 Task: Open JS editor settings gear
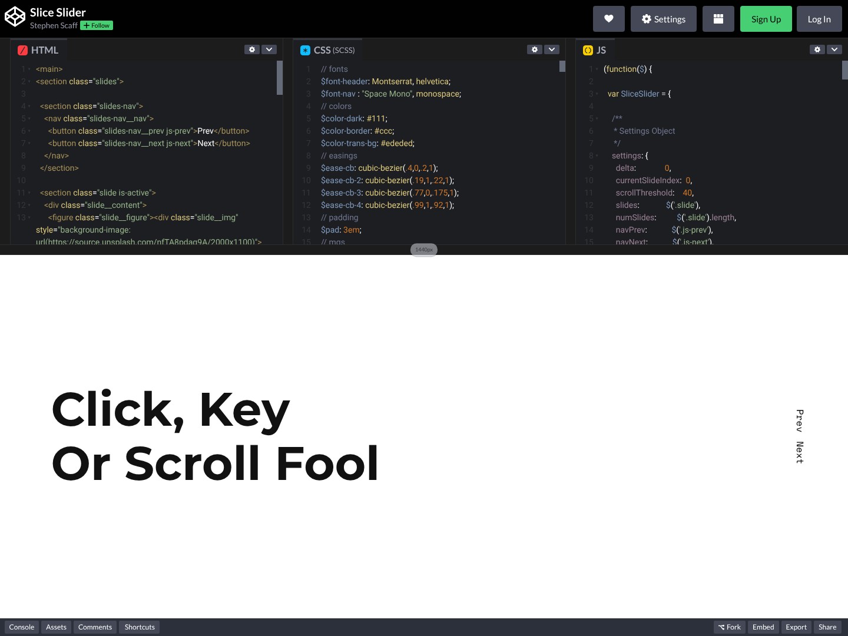(817, 49)
